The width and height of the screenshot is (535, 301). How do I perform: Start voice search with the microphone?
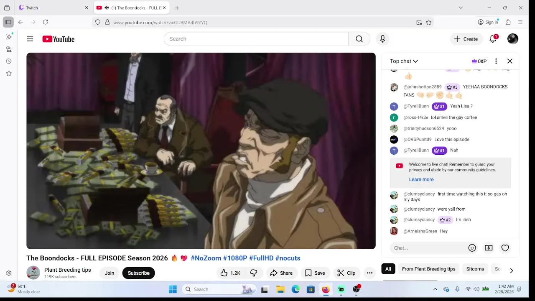tap(382, 39)
